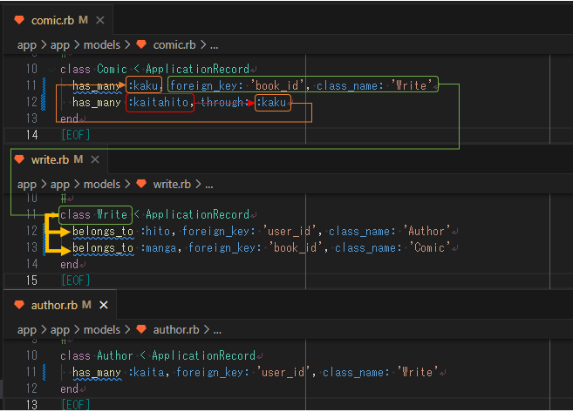This screenshot has width=573, height=412.
Task: Click comic.rb in the breadcrumb path
Action: [x=174, y=45]
